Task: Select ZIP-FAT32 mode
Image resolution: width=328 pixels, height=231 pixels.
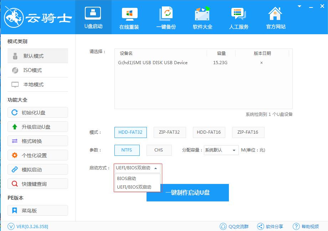Action: (170, 132)
